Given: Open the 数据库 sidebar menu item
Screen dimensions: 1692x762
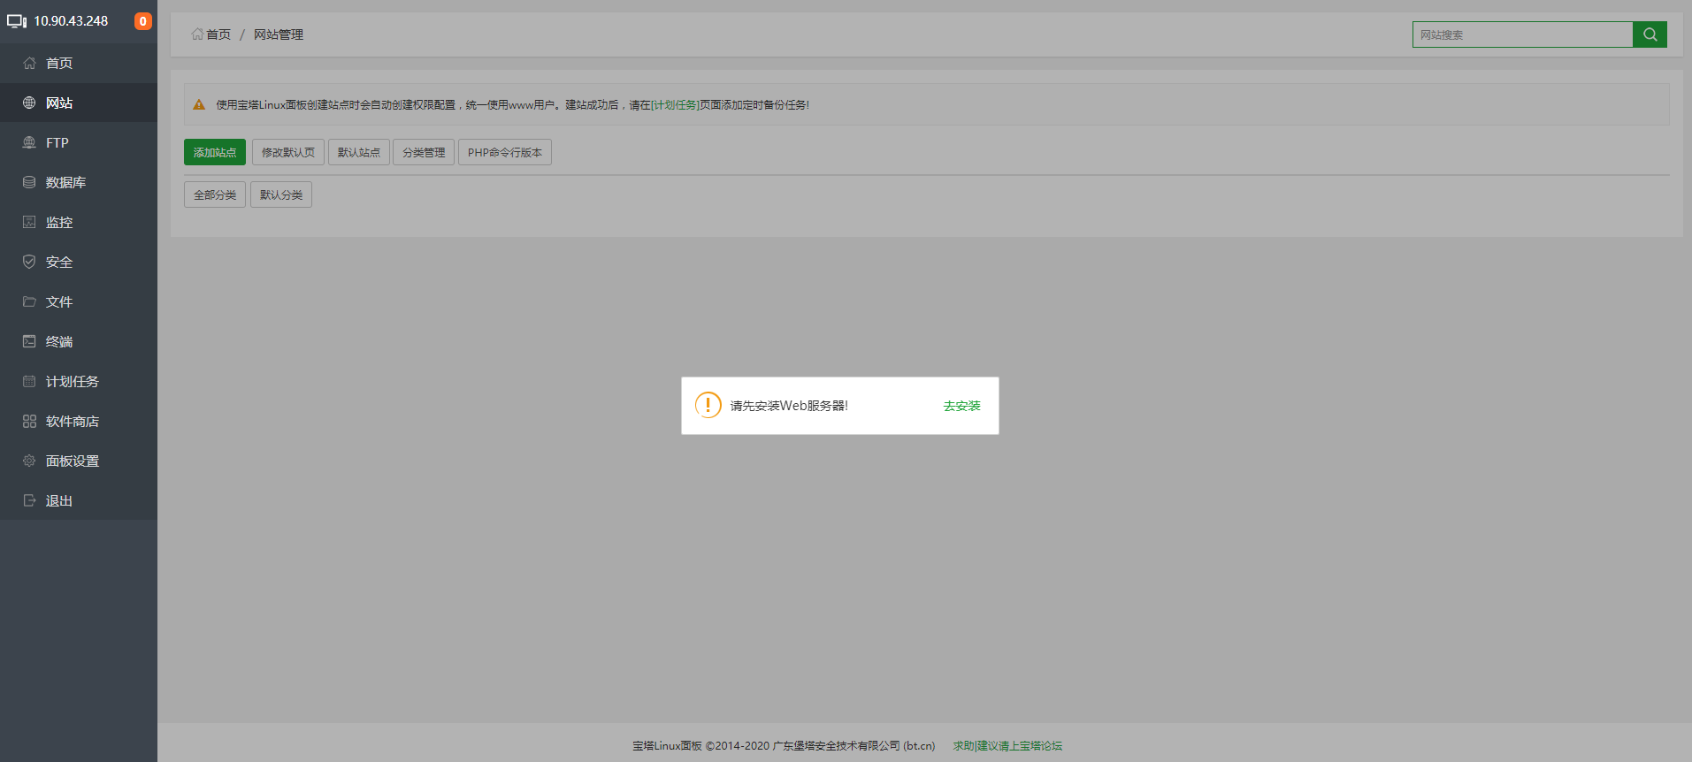Looking at the screenshot, I should (79, 182).
